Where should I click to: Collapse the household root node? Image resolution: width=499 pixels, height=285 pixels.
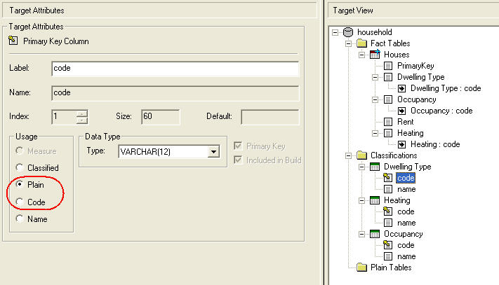pyautogui.click(x=335, y=32)
